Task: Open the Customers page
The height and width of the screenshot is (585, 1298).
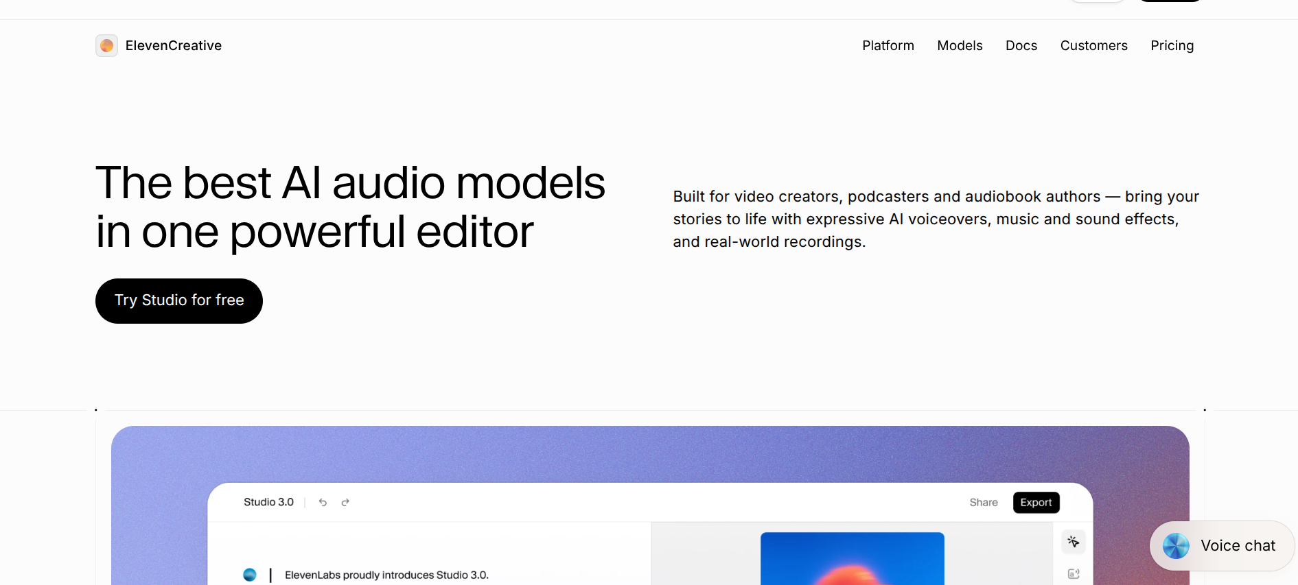Action: pos(1093,45)
